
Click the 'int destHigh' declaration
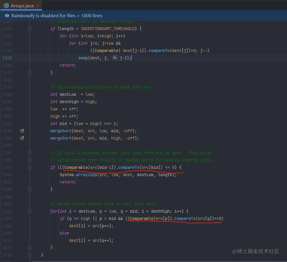point(74,102)
